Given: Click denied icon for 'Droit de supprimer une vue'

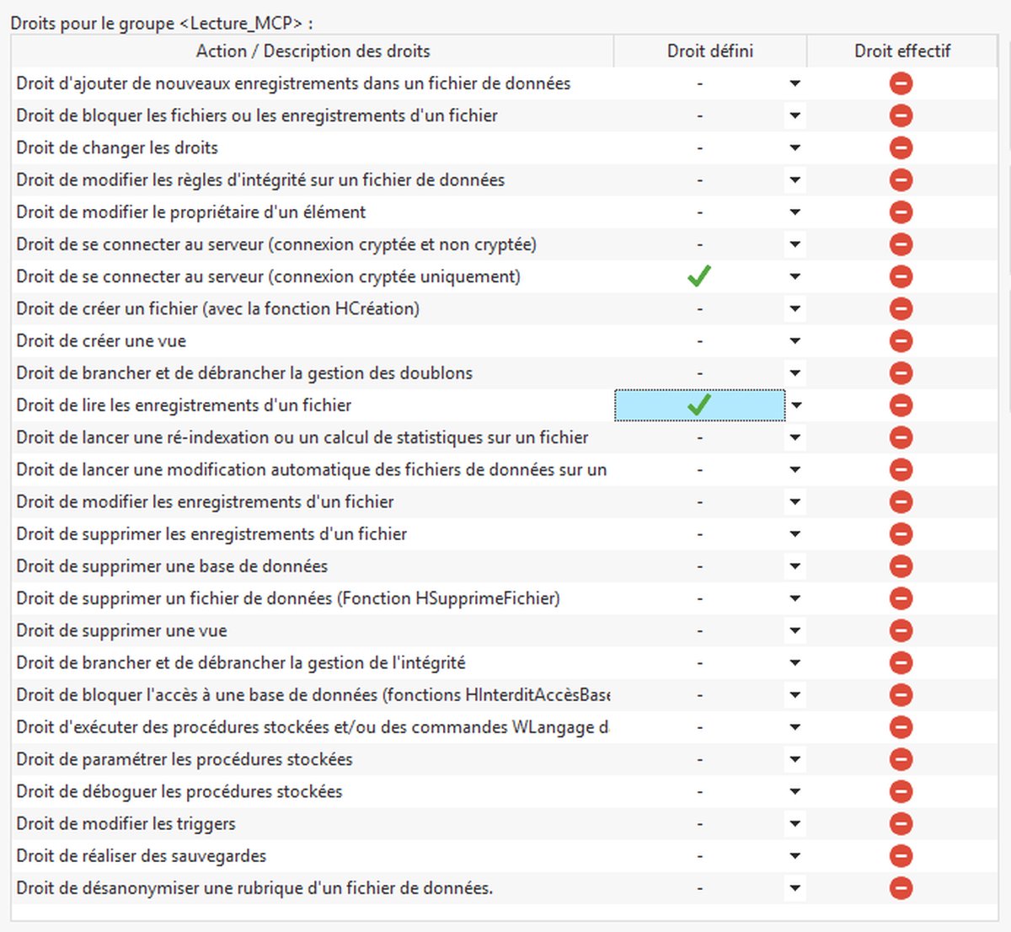Looking at the screenshot, I should point(901,630).
